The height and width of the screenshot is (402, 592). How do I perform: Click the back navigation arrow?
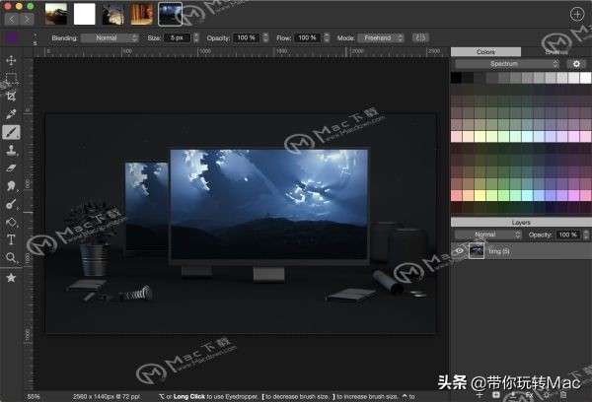click(x=12, y=19)
